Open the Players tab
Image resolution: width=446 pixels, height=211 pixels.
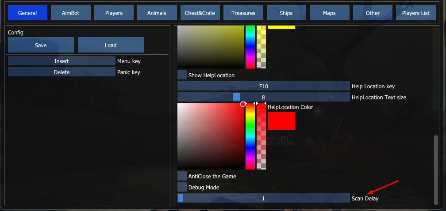point(114,13)
